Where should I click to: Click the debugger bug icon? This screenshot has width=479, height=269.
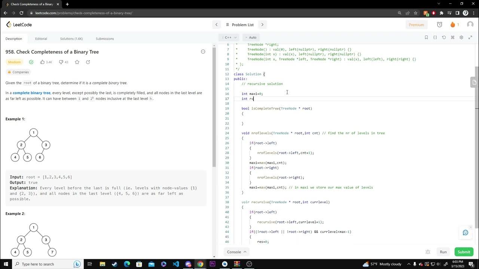[x=428, y=252]
